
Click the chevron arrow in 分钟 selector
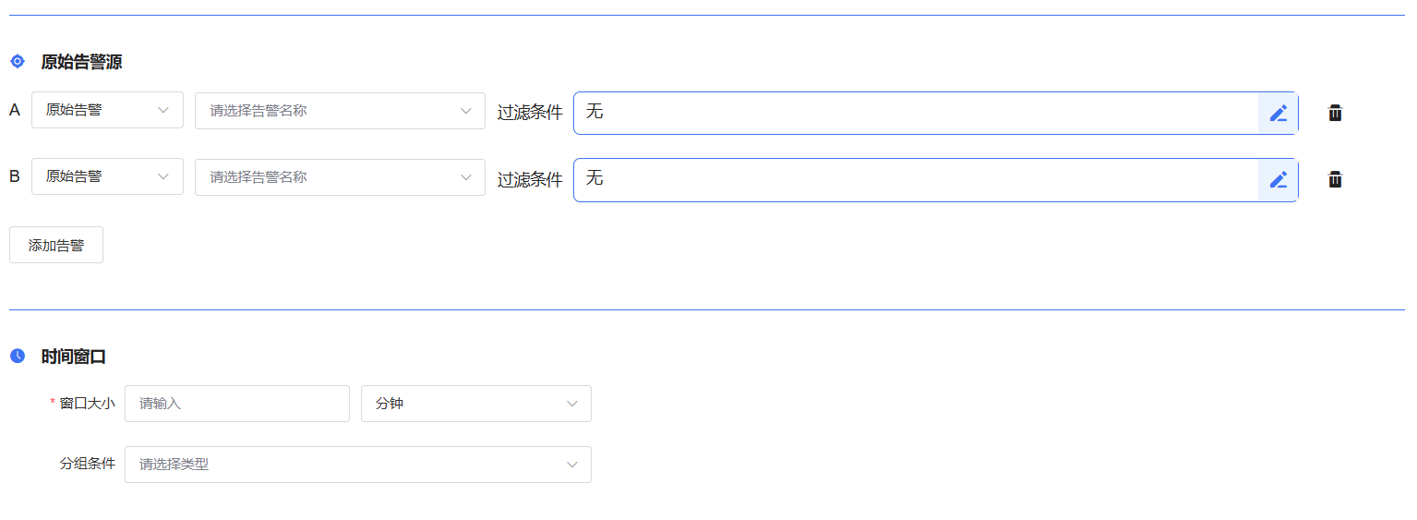(572, 404)
